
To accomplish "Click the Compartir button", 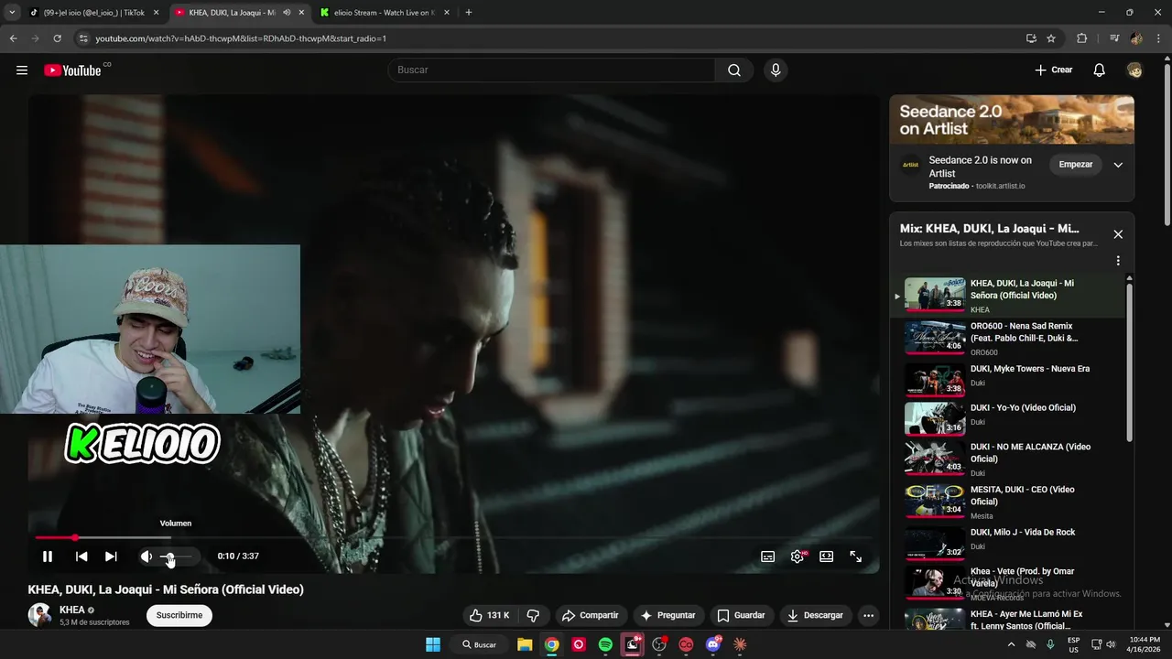I will (591, 616).
